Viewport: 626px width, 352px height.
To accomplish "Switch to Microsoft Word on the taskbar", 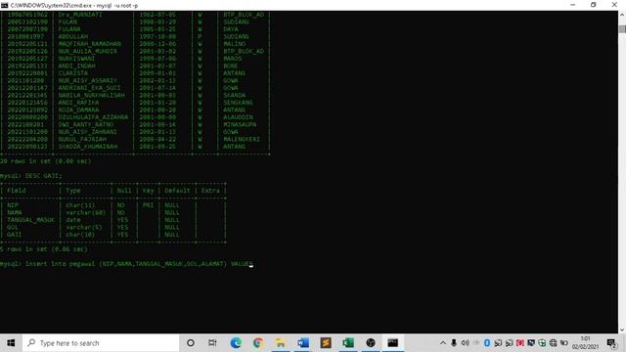I will point(303,343).
